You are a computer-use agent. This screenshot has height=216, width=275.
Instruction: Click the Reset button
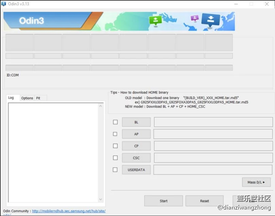[204, 201]
